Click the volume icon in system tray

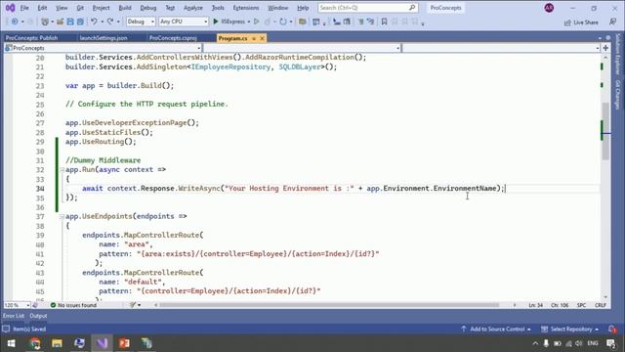[579, 343]
